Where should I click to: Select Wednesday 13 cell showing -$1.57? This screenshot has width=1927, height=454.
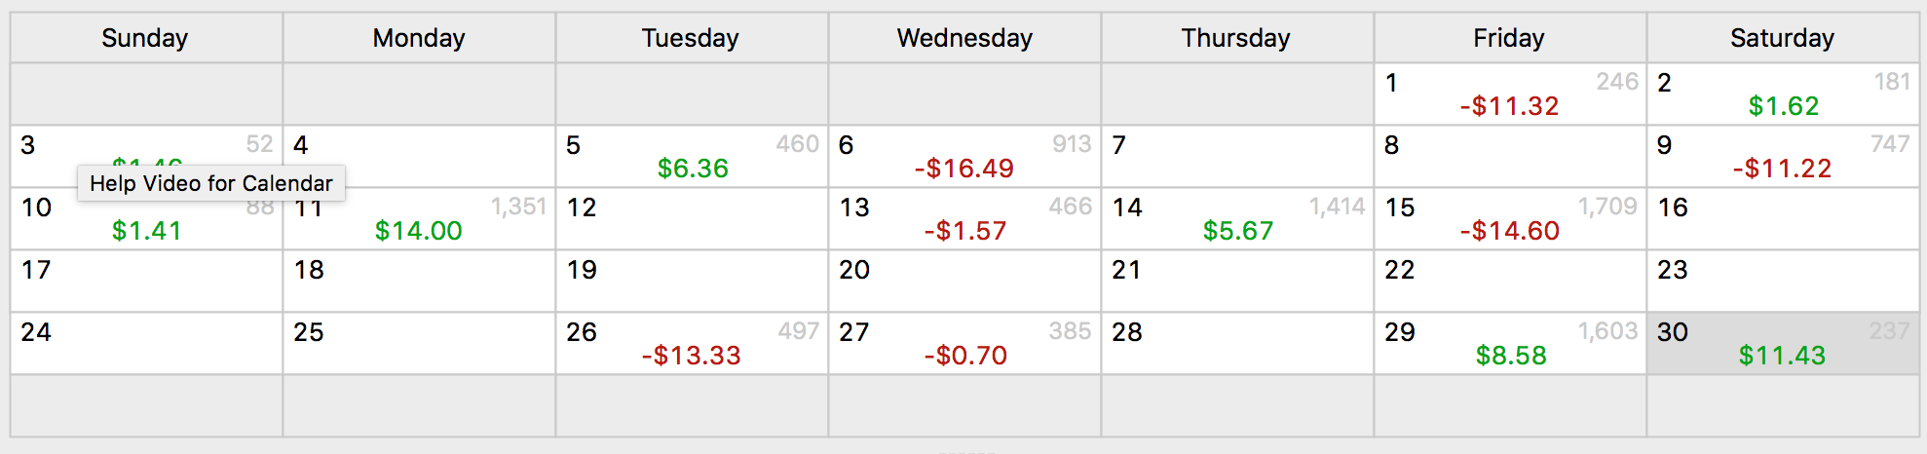click(964, 219)
